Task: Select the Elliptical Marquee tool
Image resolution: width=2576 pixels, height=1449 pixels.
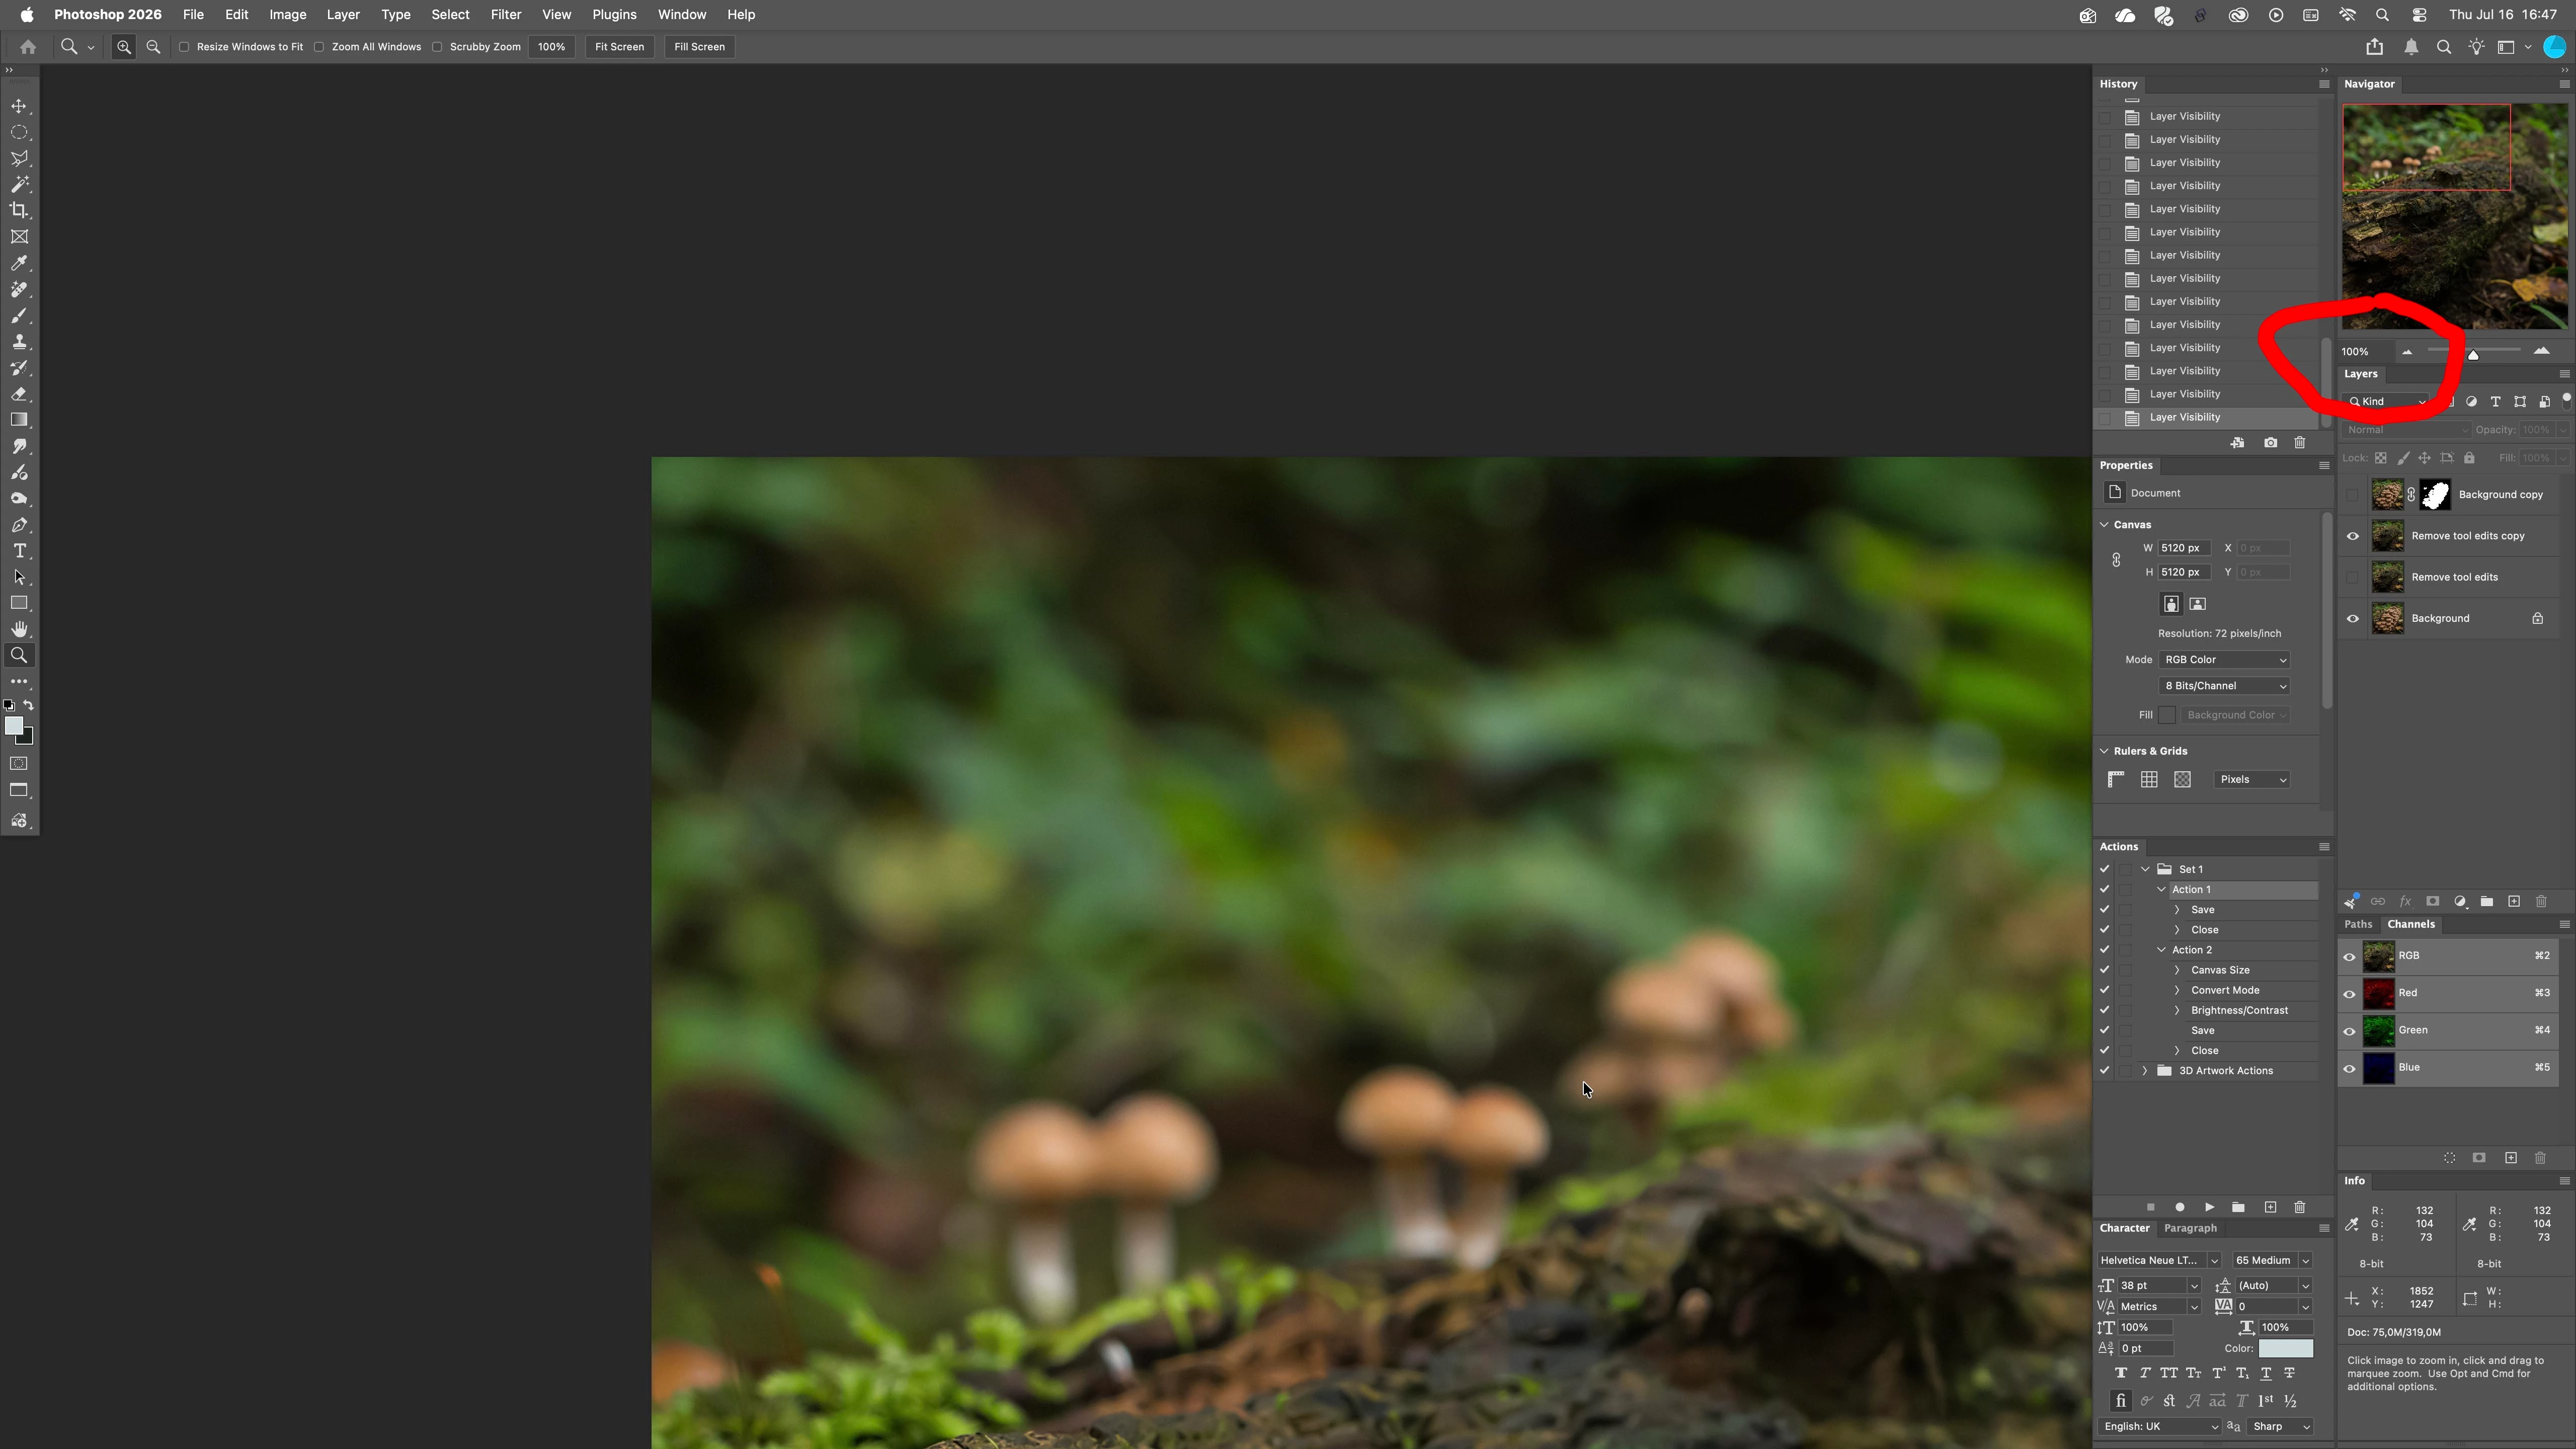Action: coord(19,132)
